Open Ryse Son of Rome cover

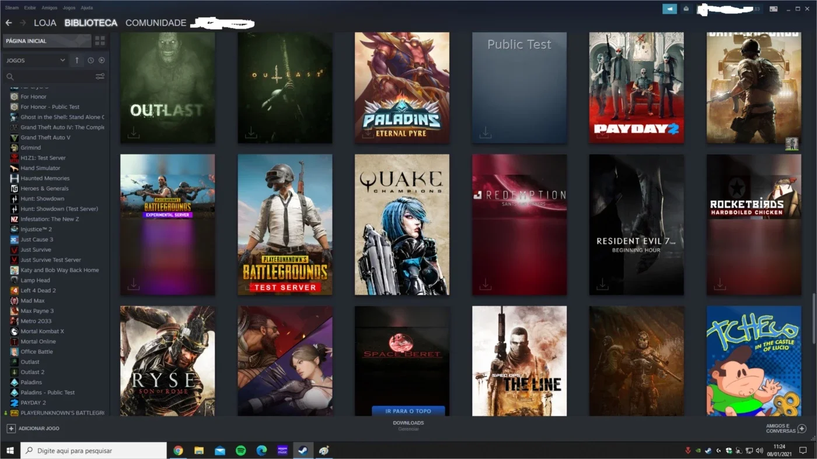click(167, 361)
